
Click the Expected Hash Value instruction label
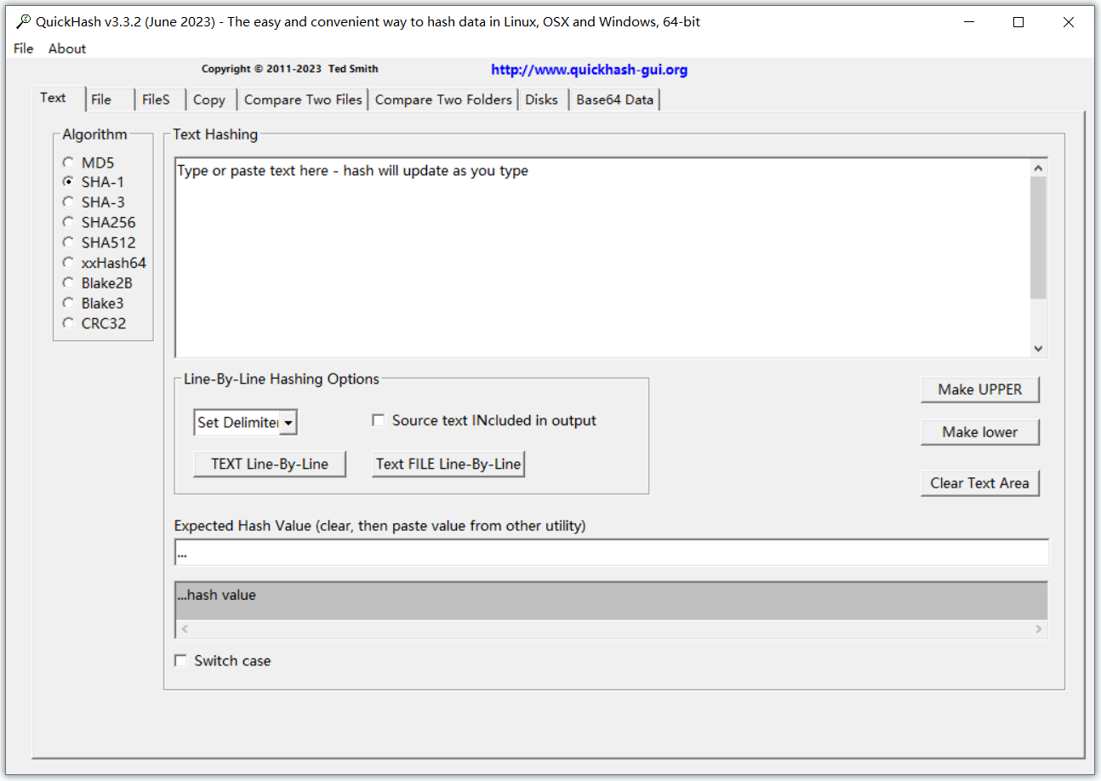pos(379,526)
